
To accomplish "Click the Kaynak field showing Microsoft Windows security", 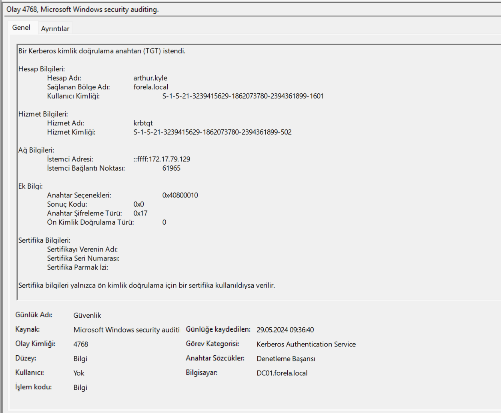I will point(126,330).
